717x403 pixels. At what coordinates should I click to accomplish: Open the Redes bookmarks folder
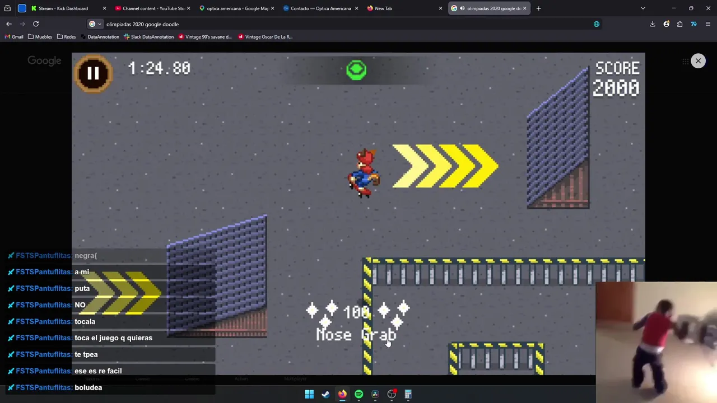[x=66, y=37]
